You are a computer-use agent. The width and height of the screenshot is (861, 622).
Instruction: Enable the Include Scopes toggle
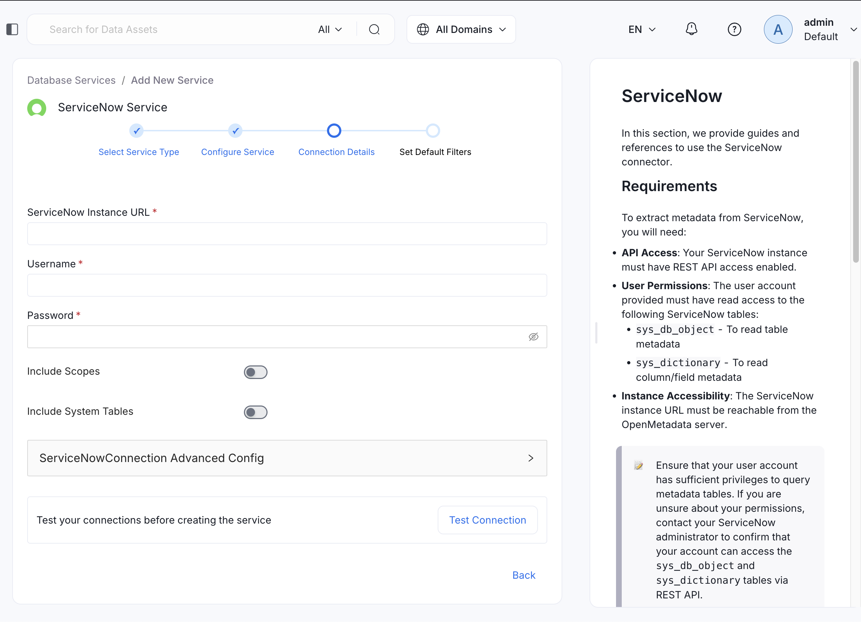(256, 372)
